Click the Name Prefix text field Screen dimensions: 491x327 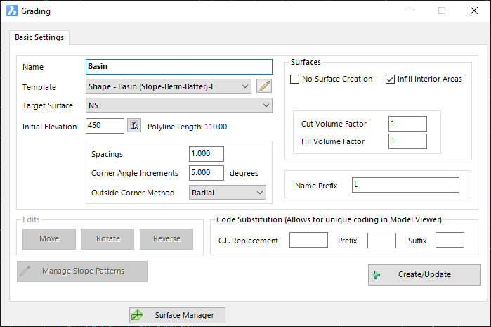point(405,185)
